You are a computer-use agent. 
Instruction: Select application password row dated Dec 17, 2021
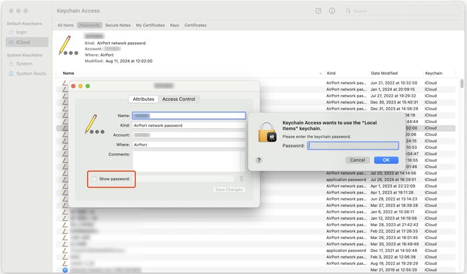click(x=256, y=251)
